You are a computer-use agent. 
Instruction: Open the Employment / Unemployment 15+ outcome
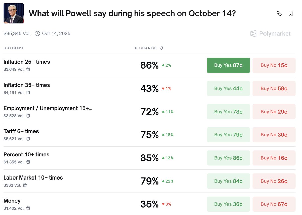[x=48, y=108]
